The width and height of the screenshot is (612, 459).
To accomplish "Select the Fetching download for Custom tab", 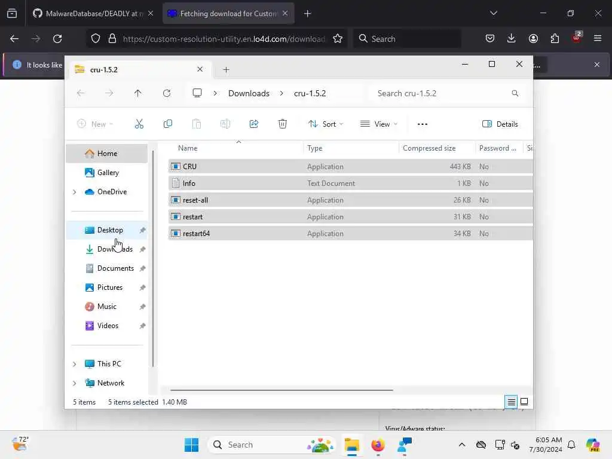I will tap(228, 13).
